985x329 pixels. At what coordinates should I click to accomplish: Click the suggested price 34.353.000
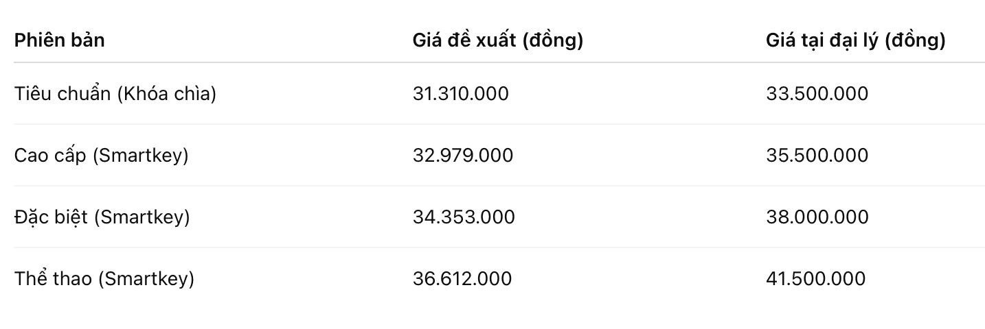(x=464, y=217)
